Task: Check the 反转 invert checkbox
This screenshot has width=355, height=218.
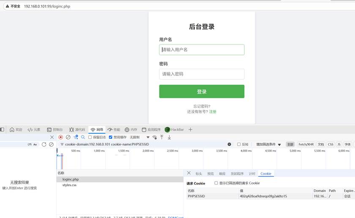Action: 239,144
